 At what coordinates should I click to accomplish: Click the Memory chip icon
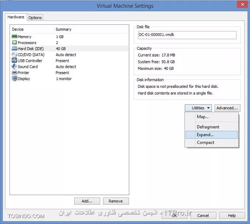(x=14, y=36)
